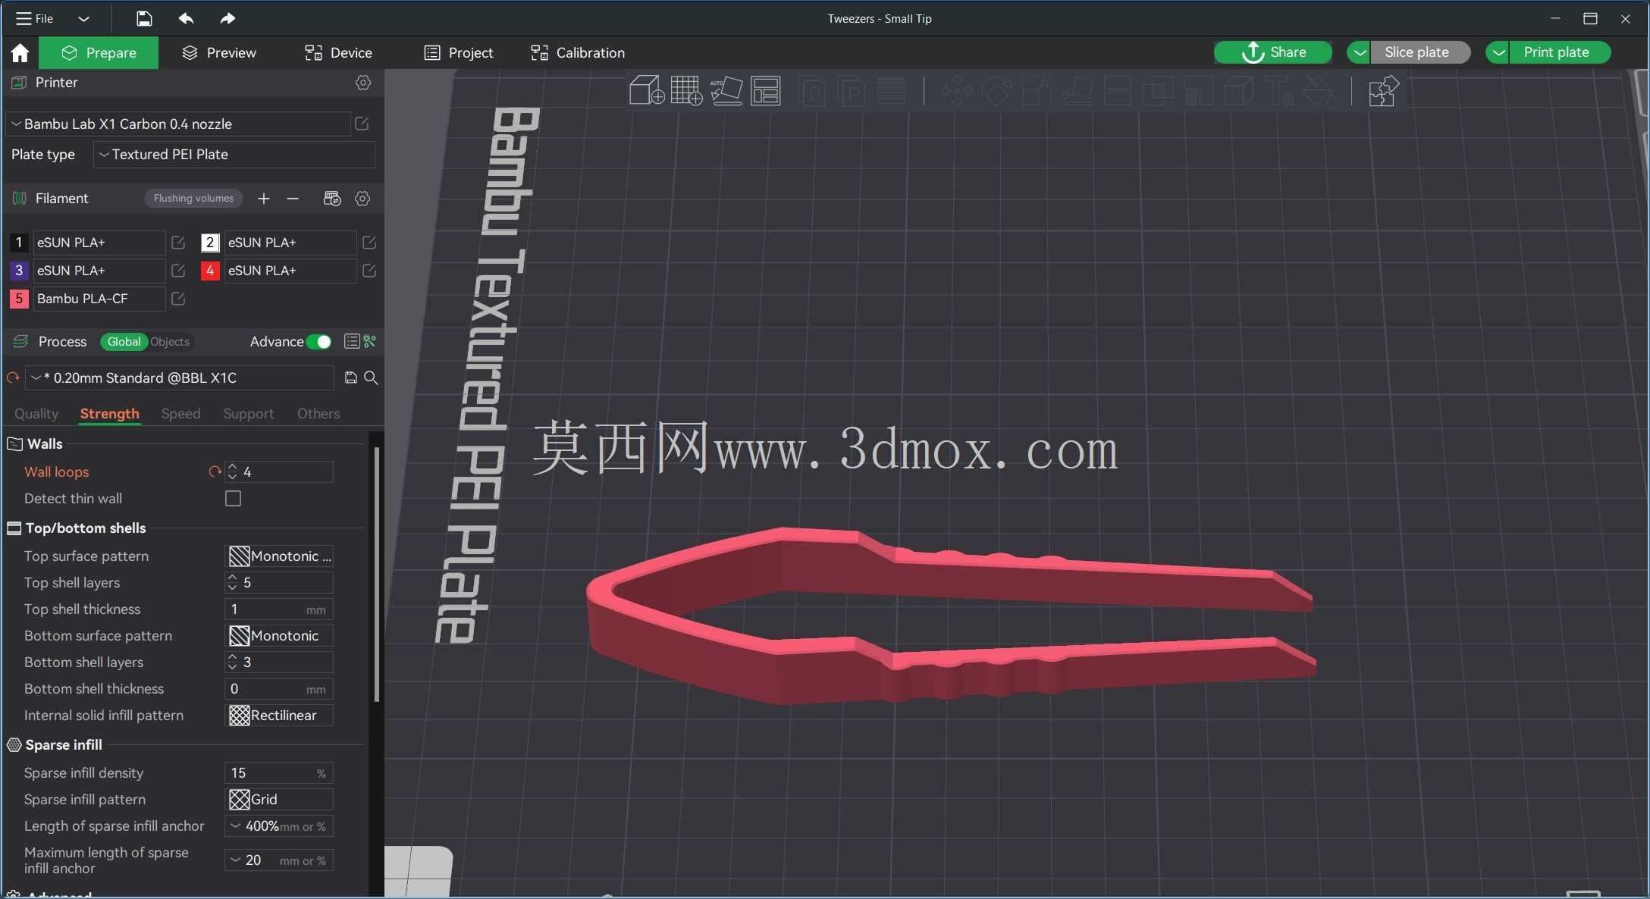
Task: Open the Speed settings tab
Action: [180, 413]
